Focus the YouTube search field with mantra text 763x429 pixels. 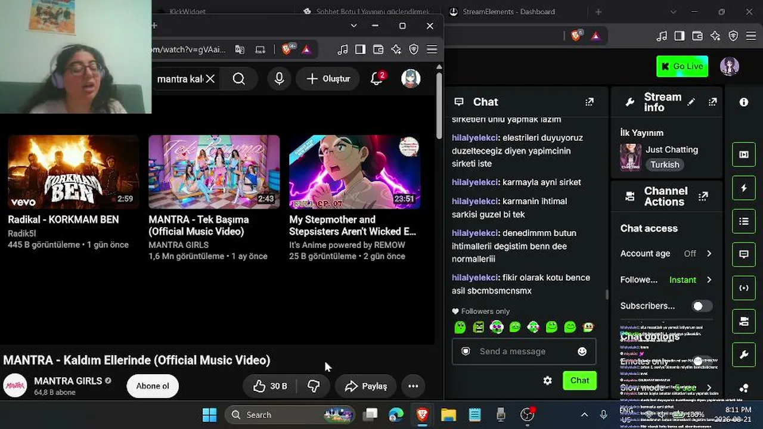(x=179, y=79)
